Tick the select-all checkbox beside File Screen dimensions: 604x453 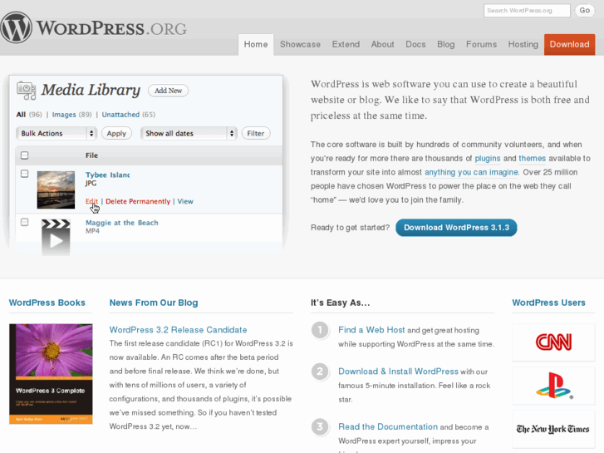25,155
